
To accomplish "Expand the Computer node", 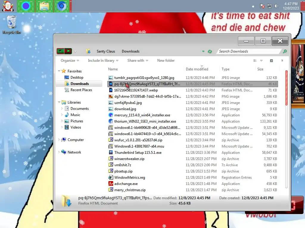I will coord(59,140).
